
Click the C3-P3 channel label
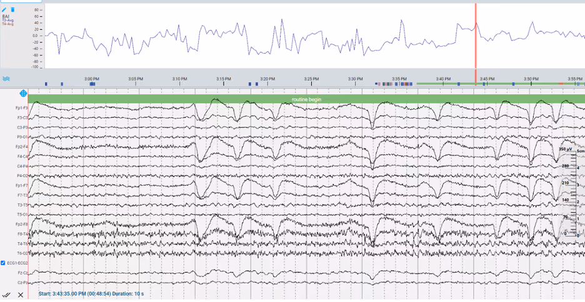coord(22,127)
